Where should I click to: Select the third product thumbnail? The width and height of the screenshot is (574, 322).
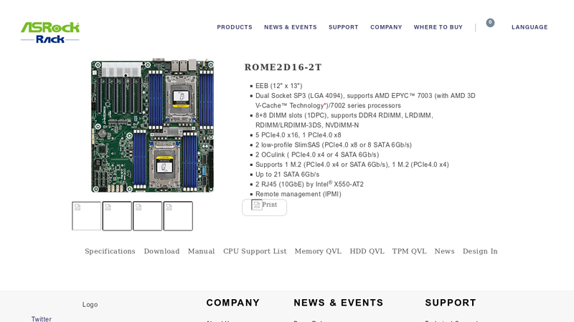(147, 216)
